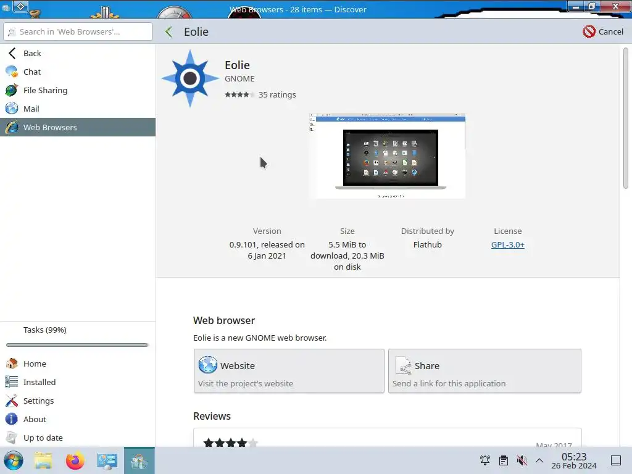Launch Firefox from the taskbar

point(75,460)
